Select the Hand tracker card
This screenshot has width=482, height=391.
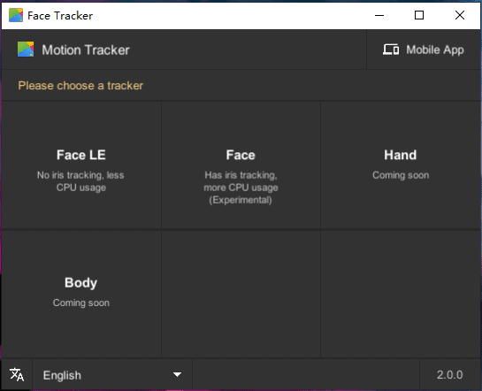click(x=401, y=165)
